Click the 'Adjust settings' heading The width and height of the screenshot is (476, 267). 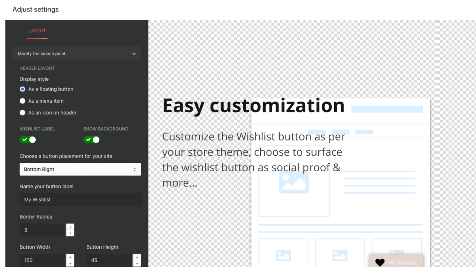35,9
